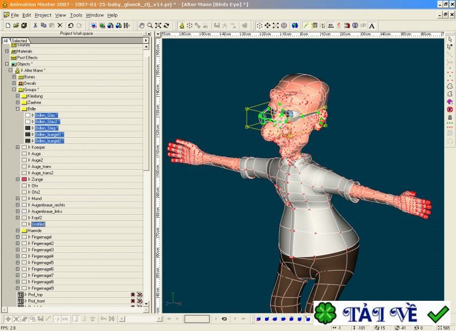Screen dimensions: 456x331
Task: Click the Undo arrow icon
Action: click(70, 26)
